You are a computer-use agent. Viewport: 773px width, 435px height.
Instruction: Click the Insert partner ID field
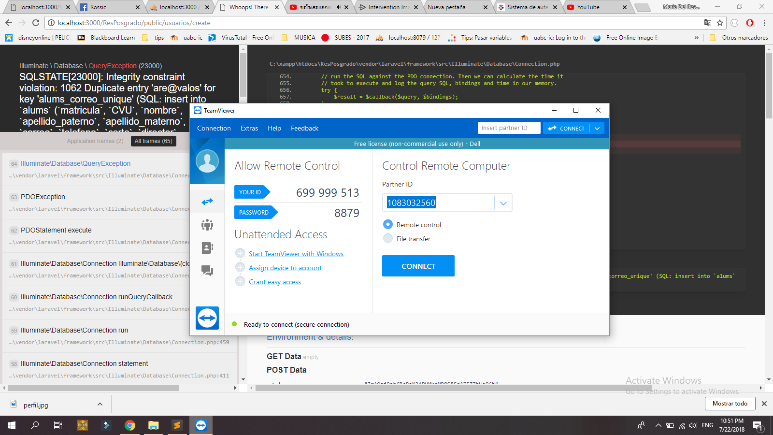tap(508, 128)
